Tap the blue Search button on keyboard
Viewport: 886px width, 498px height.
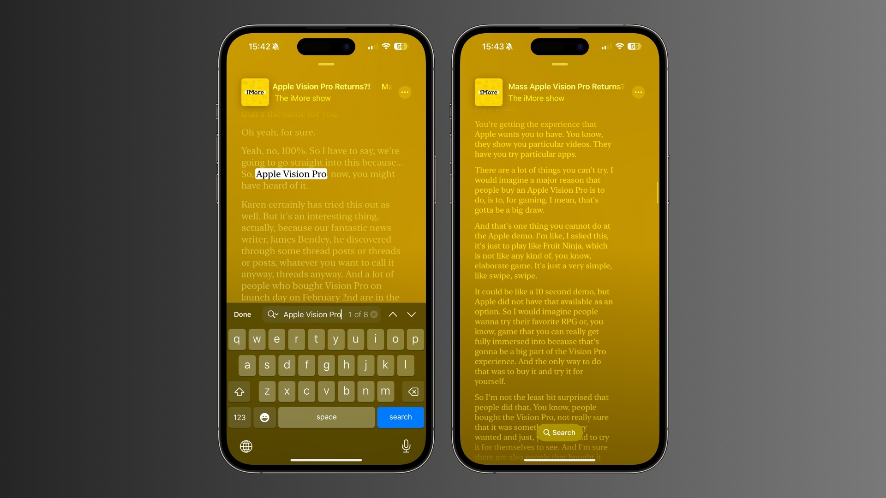(x=401, y=416)
